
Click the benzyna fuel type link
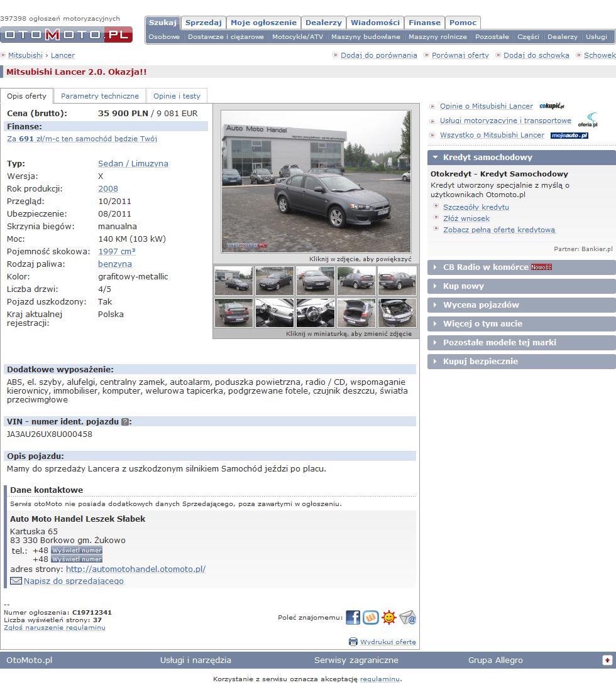coord(115,264)
